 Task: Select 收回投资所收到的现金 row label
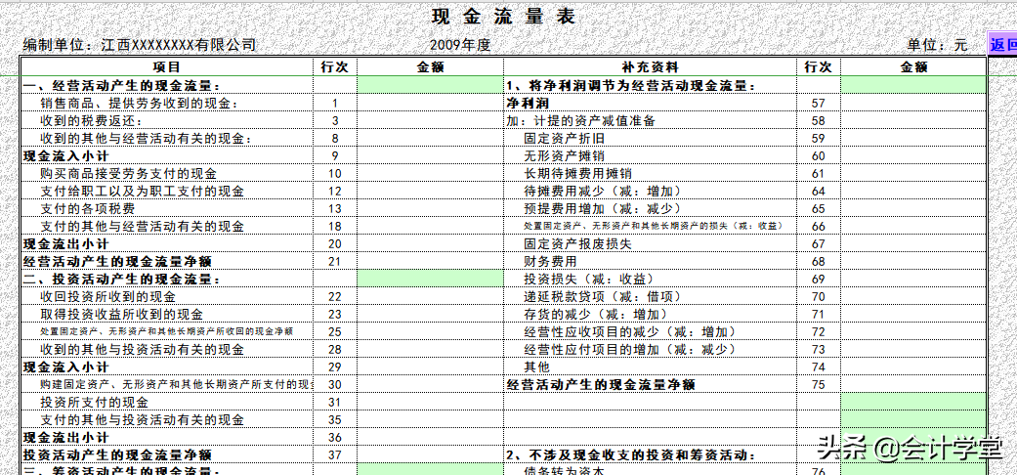pyautogui.click(x=107, y=297)
